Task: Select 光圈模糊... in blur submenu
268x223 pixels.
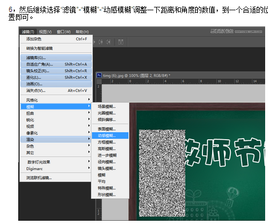Action: tap(110, 113)
